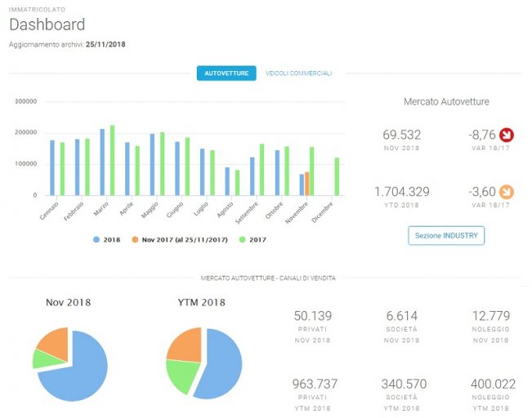This screenshot has width=532, height=418.
Task: Toggle the Nov 2017 legend series
Action: 180,240
